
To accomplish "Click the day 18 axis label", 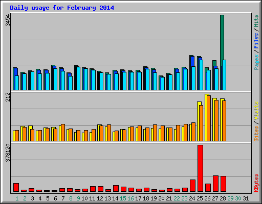I will (146, 198).
